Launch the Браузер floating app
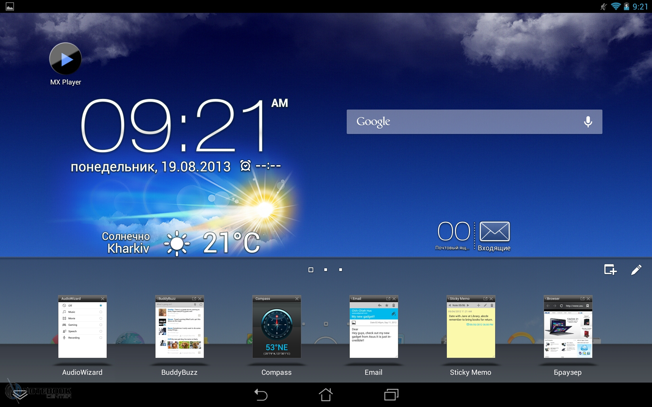This screenshot has height=407, width=652. click(568, 327)
